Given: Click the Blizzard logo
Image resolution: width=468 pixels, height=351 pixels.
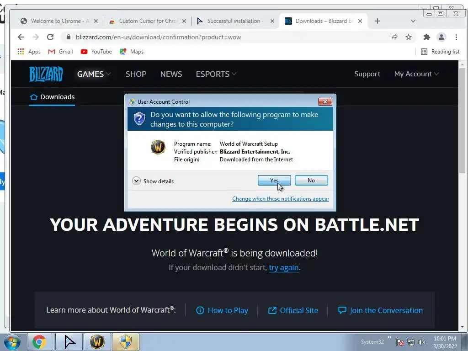Looking at the screenshot, I should pyautogui.click(x=46, y=74).
